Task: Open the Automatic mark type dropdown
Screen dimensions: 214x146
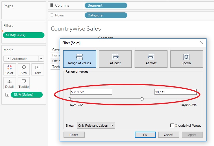Action: click(23, 59)
